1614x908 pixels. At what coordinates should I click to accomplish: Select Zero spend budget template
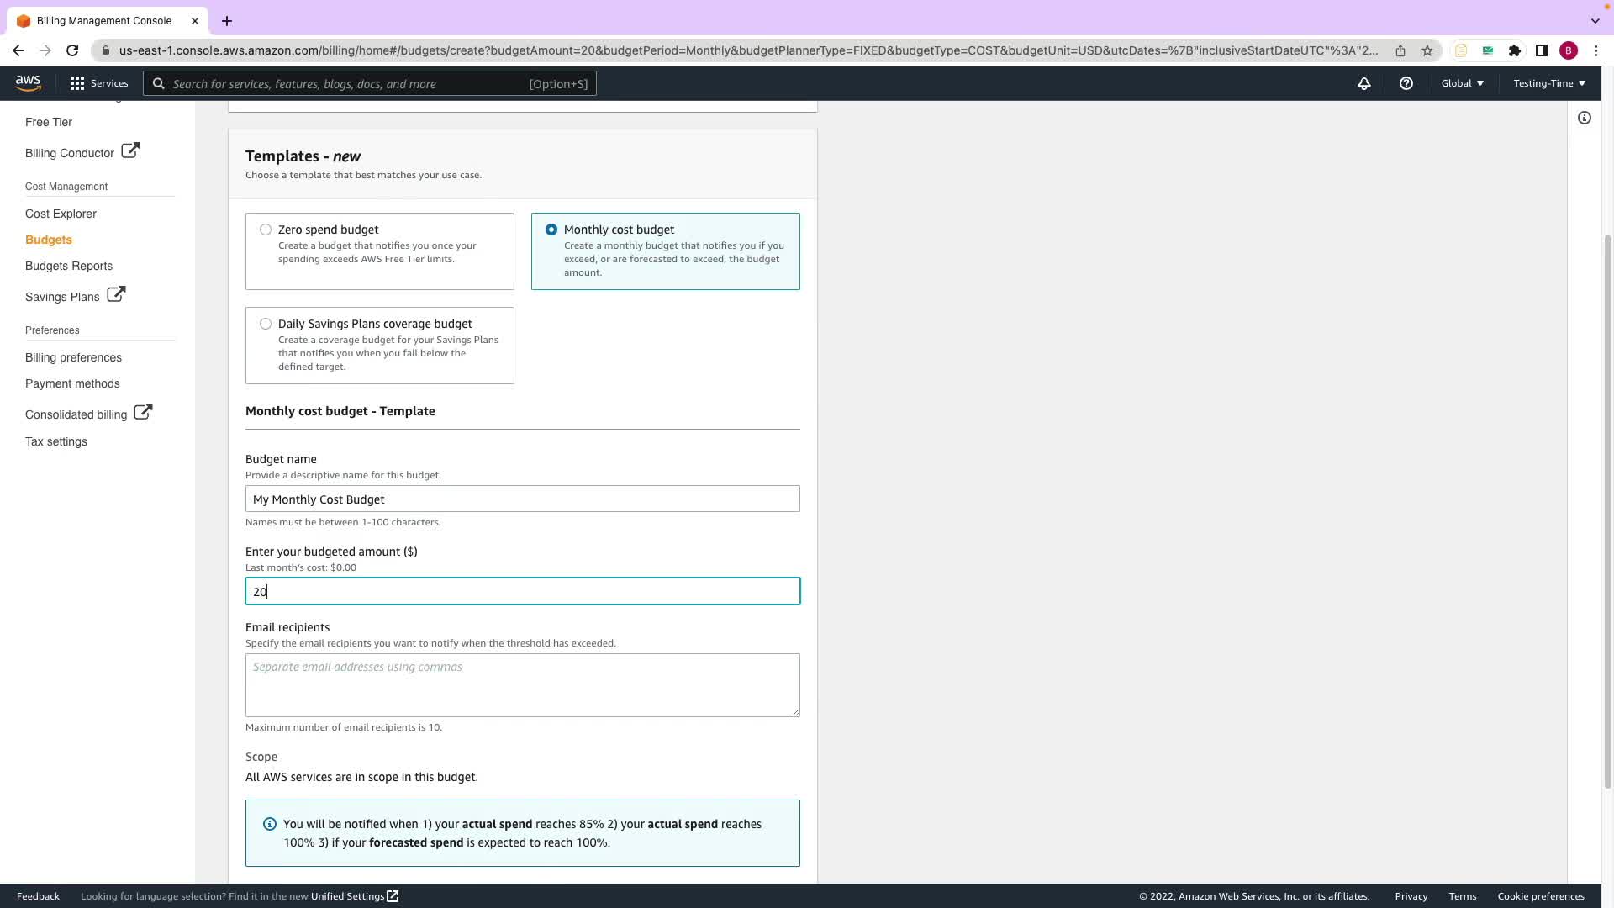(x=266, y=230)
